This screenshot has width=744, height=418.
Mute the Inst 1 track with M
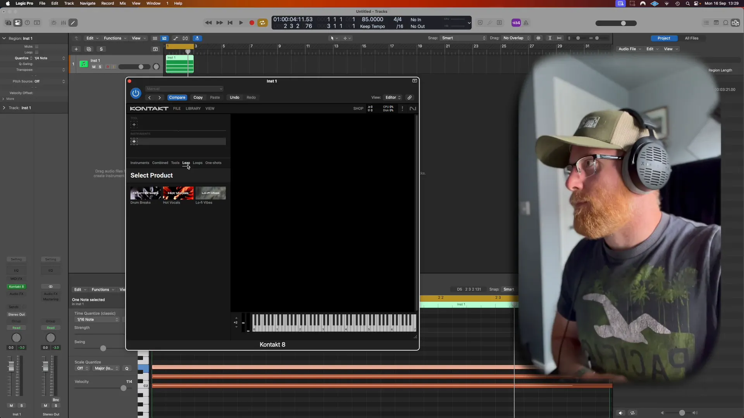click(x=94, y=67)
